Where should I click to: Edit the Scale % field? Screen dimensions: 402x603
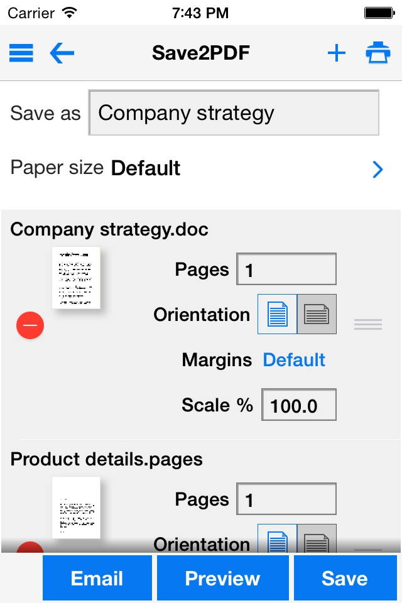[299, 405]
